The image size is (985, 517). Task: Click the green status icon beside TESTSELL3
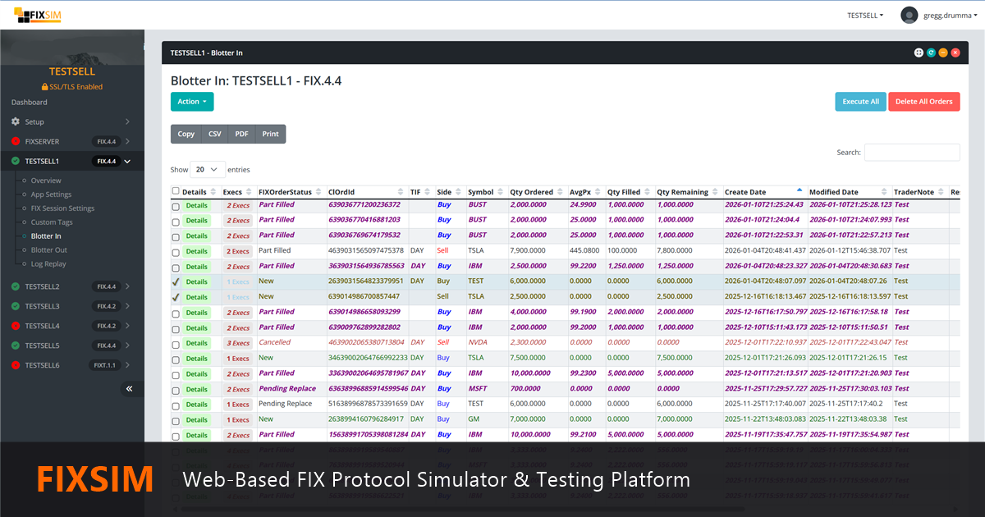(16, 306)
